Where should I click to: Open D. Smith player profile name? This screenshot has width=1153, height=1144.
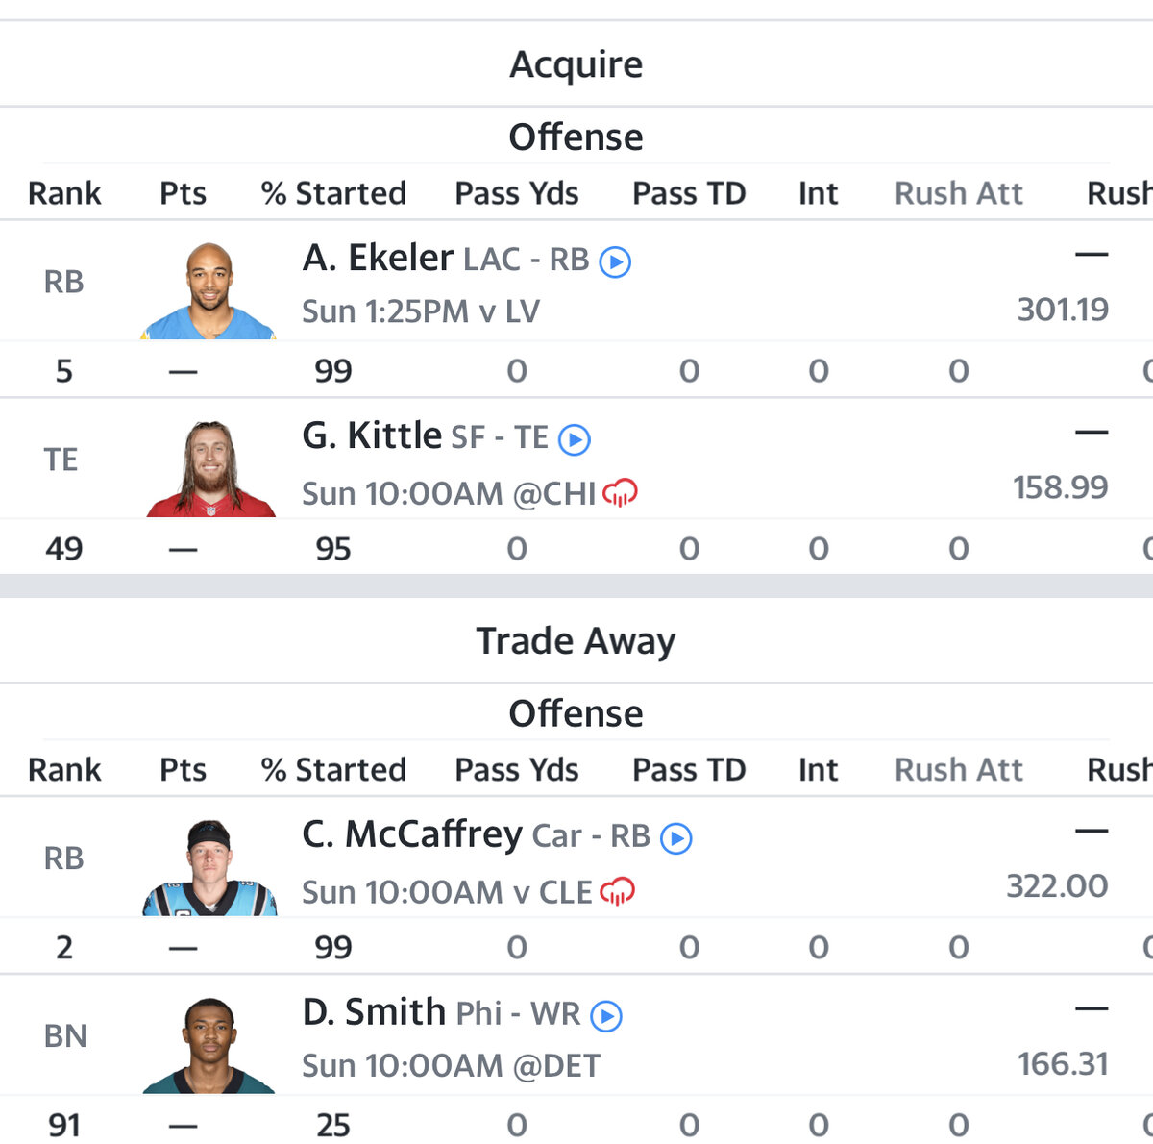pos(374,1012)
